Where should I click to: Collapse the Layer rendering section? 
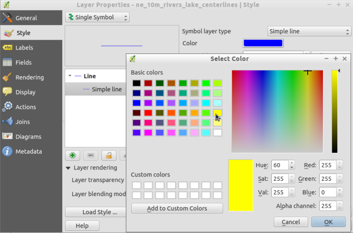(69, 168)
